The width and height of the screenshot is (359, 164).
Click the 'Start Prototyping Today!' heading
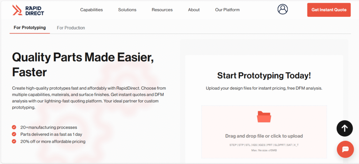coord(264,76)
